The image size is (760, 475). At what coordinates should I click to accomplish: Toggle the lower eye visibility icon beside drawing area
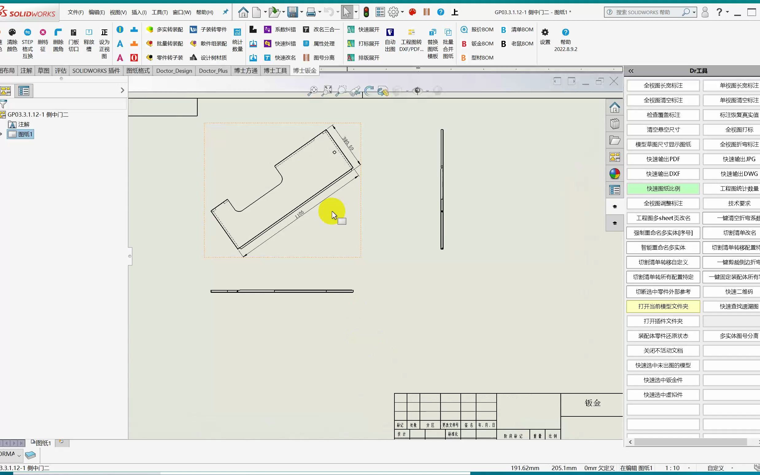pos(615,223)
